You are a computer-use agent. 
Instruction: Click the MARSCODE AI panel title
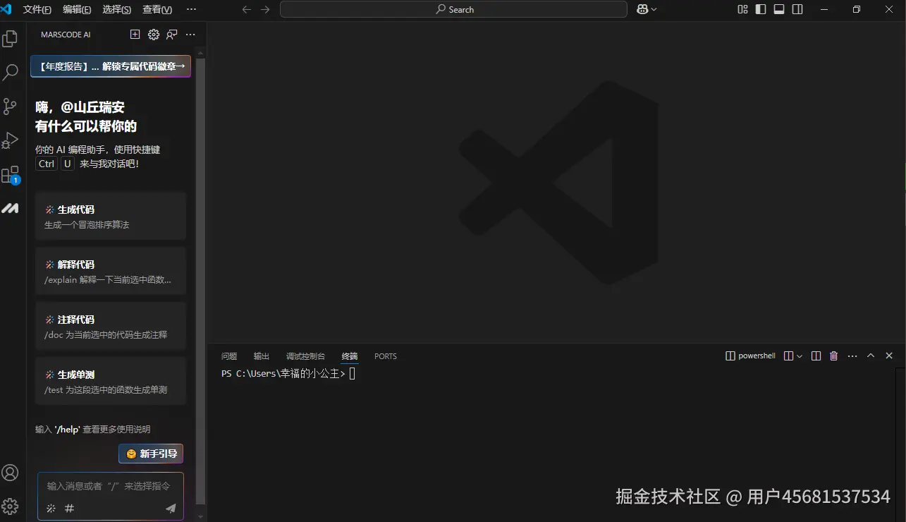pyautogui.click(x=66, y=35)
